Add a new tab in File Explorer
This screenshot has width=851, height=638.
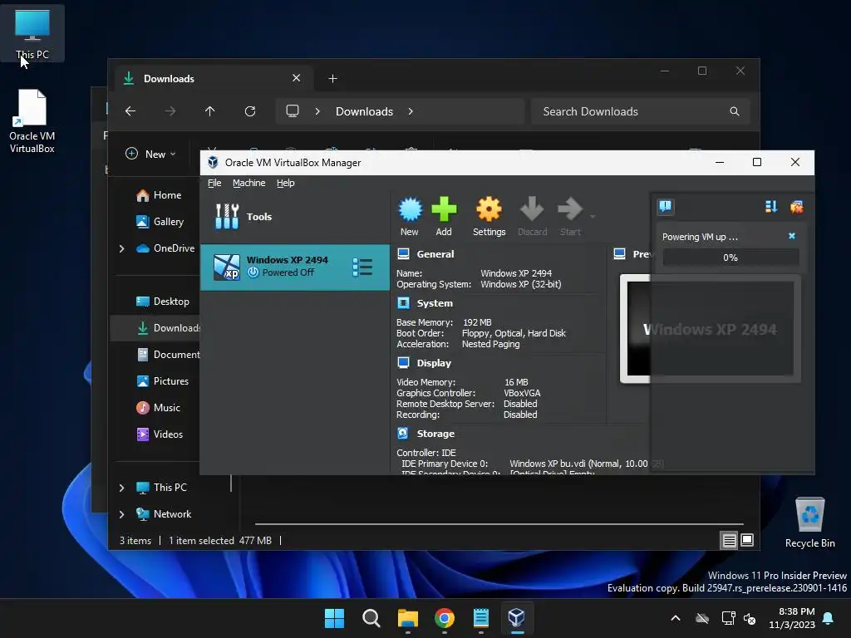tap(332, 79)
